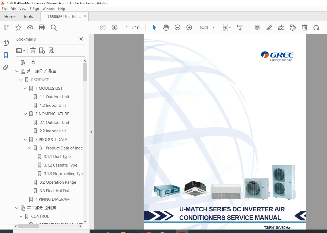Collapse the 3.1 Product Data bookmark
The width and height of the screenshot is (327, 233).
pos(30,148)
